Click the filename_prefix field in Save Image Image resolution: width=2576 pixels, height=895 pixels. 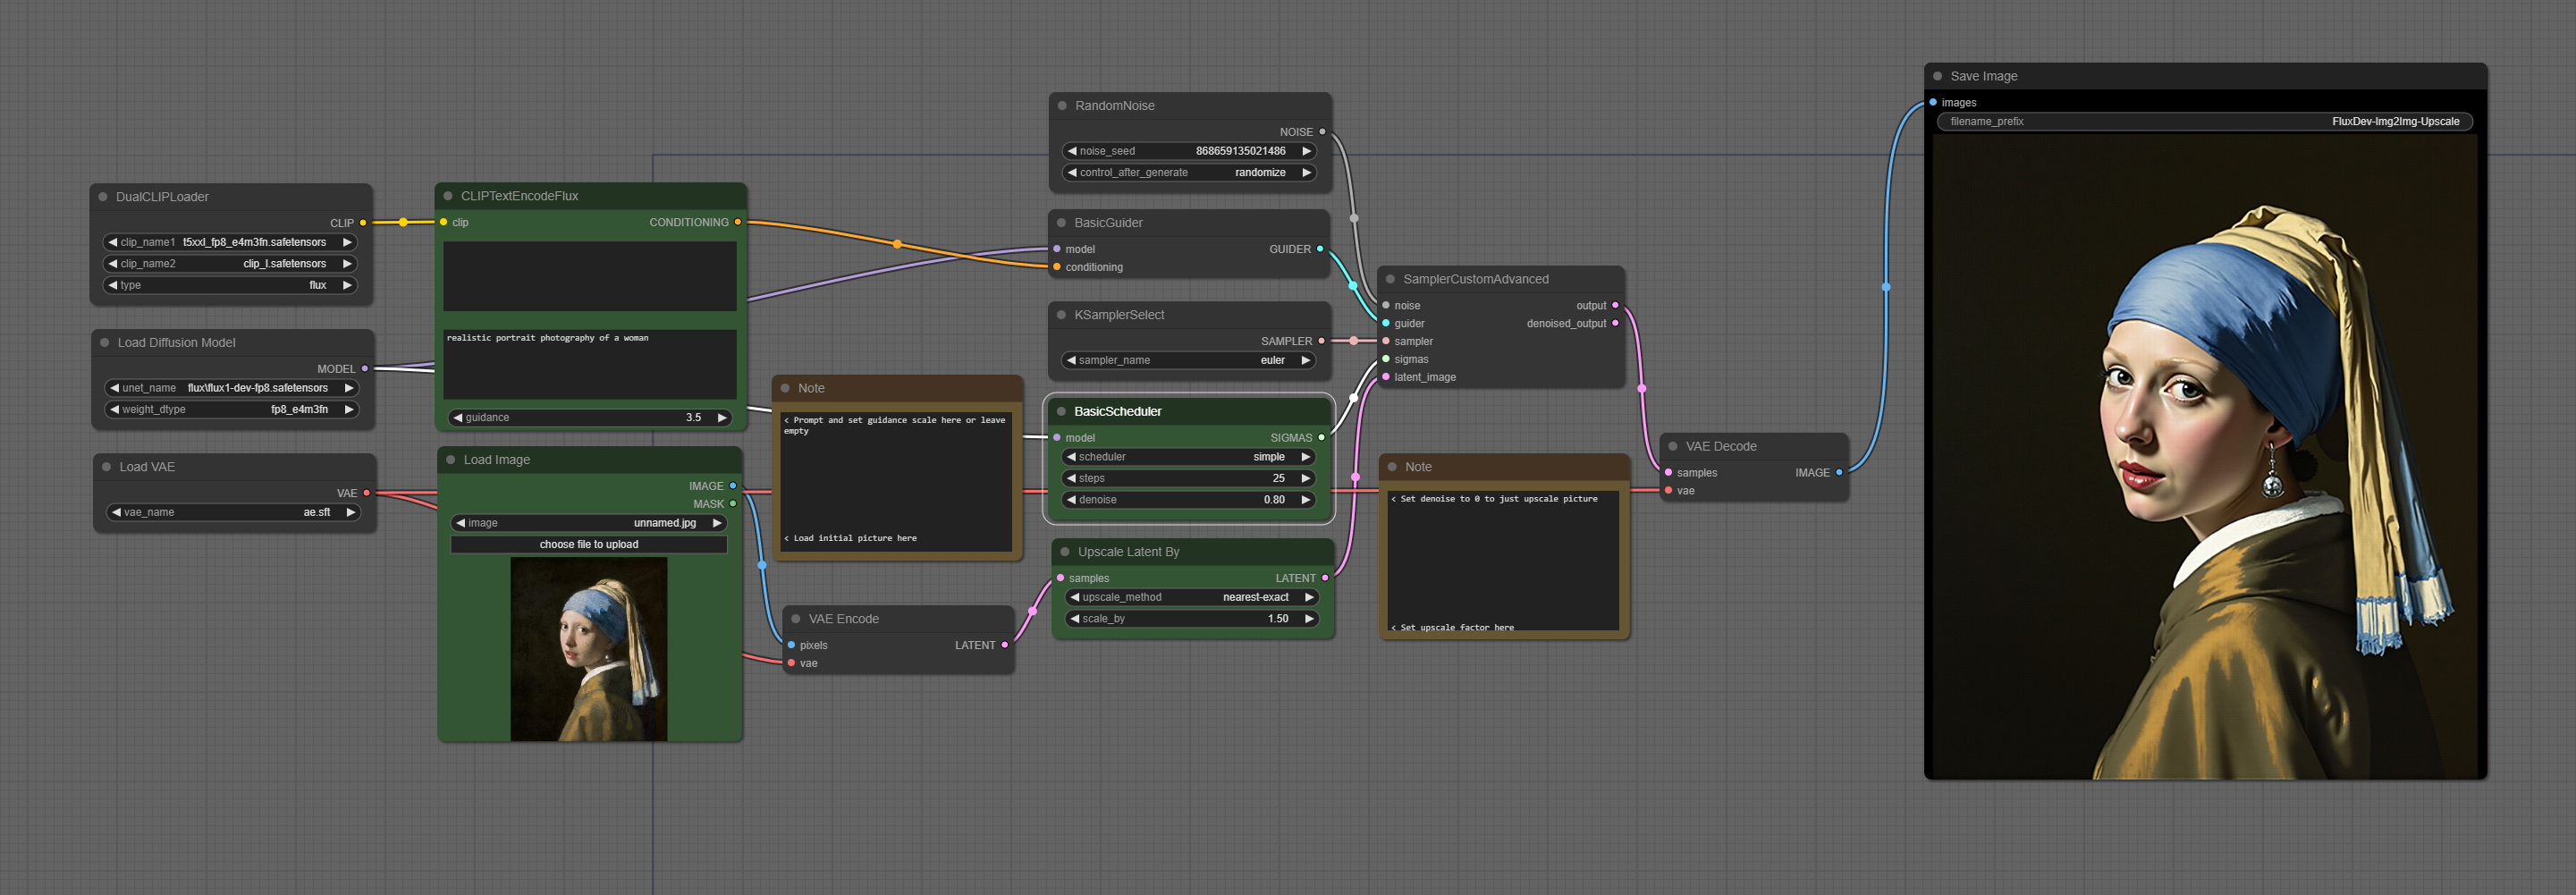click(x=2204, y=122)
